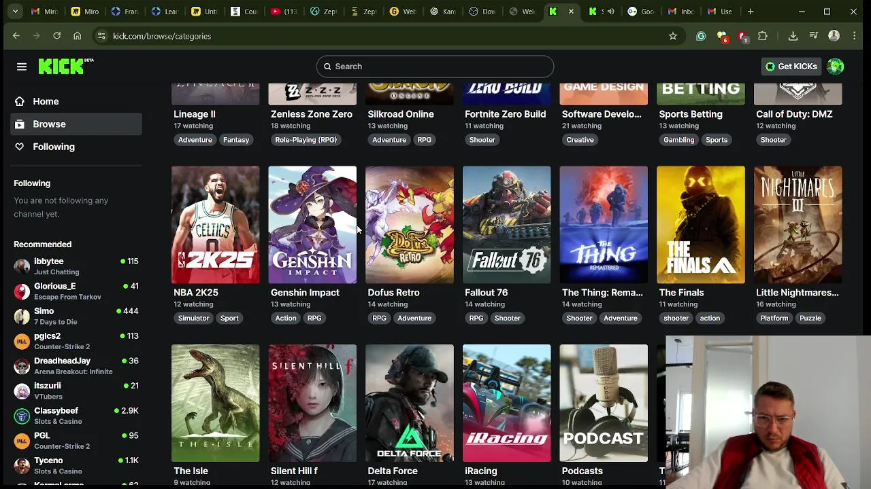Open Delta Force category cover

tap(410, 403)
